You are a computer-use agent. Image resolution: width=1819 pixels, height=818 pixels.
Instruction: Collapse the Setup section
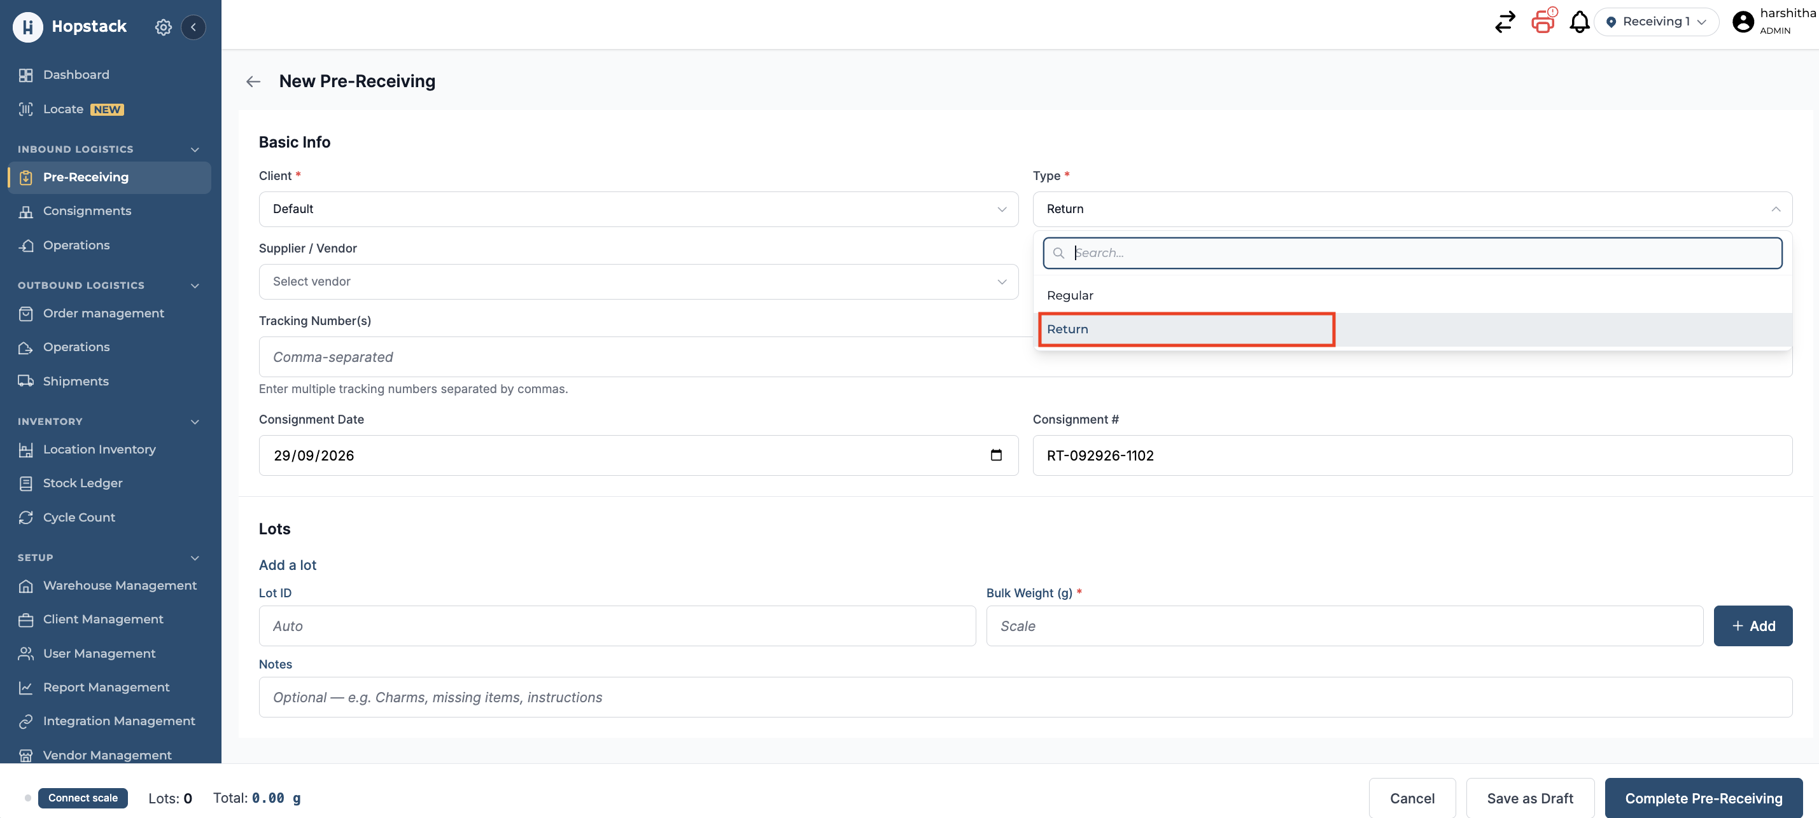tap(195, 558)
